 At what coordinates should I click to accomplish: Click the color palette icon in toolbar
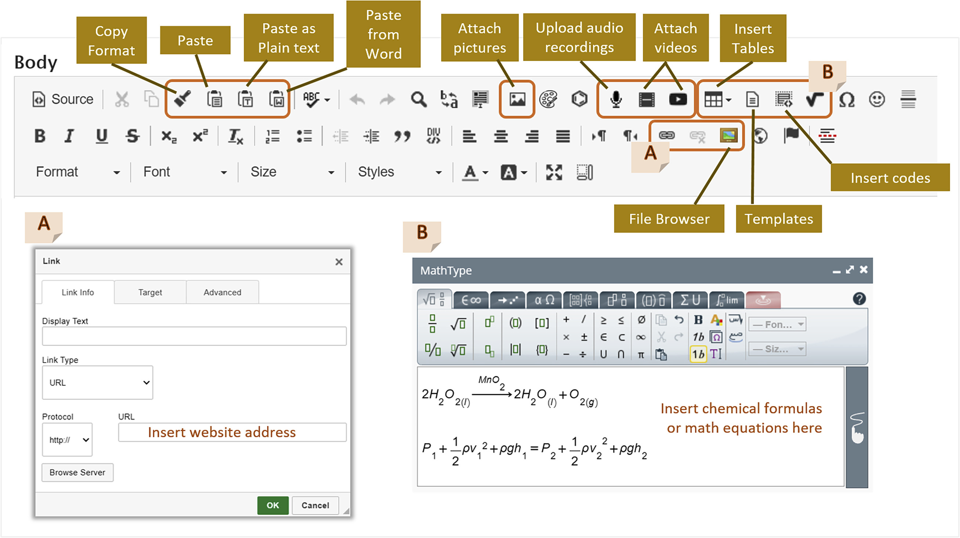click(548, 99)
